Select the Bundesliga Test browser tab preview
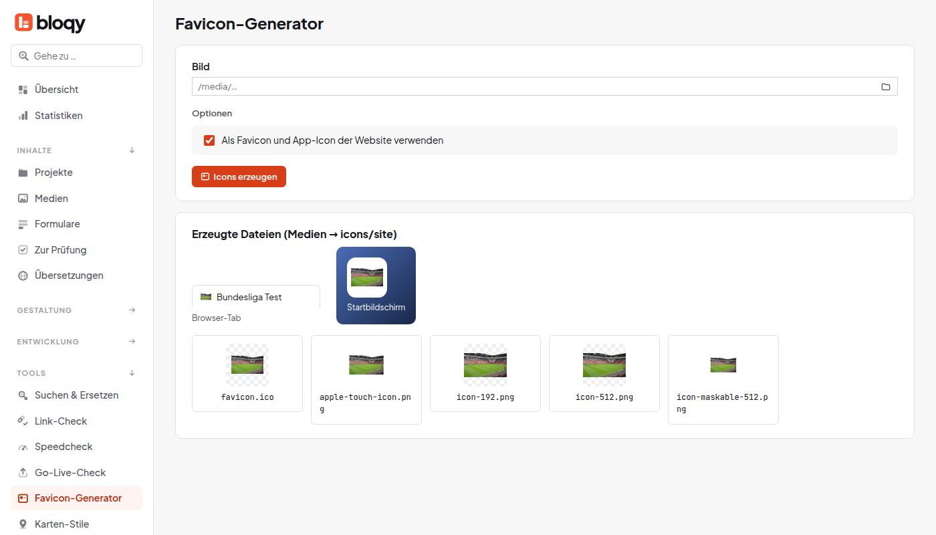This screenshot has height=535, width=936. coord(256,297)
